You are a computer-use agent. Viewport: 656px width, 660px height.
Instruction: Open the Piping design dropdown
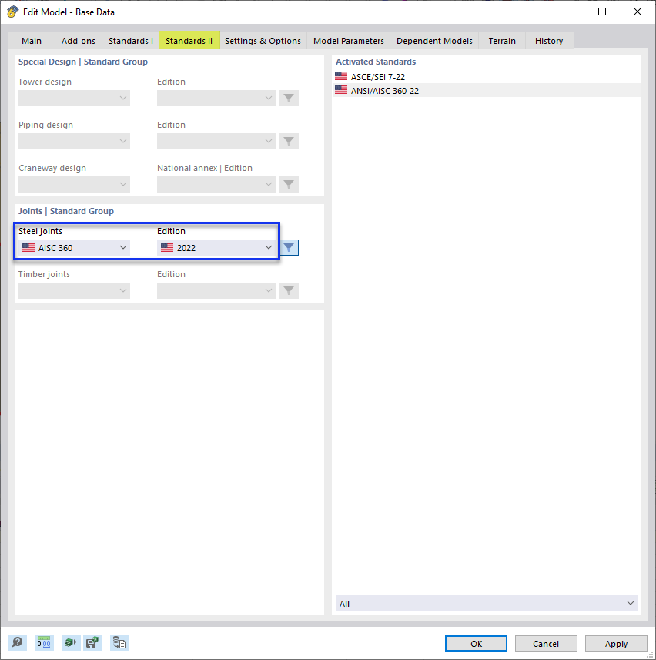click(x=74, y=141)
